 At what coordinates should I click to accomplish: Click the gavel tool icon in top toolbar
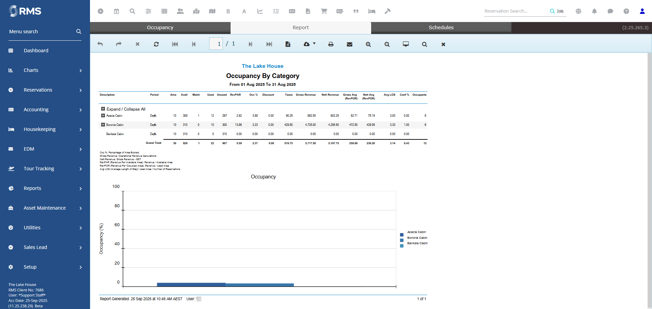388,11
